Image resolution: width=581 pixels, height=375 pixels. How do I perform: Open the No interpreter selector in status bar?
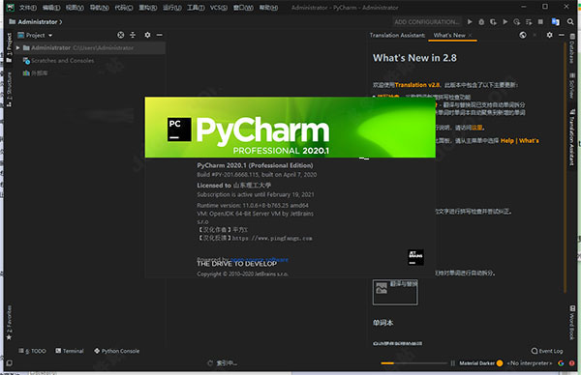pos(530,363)
